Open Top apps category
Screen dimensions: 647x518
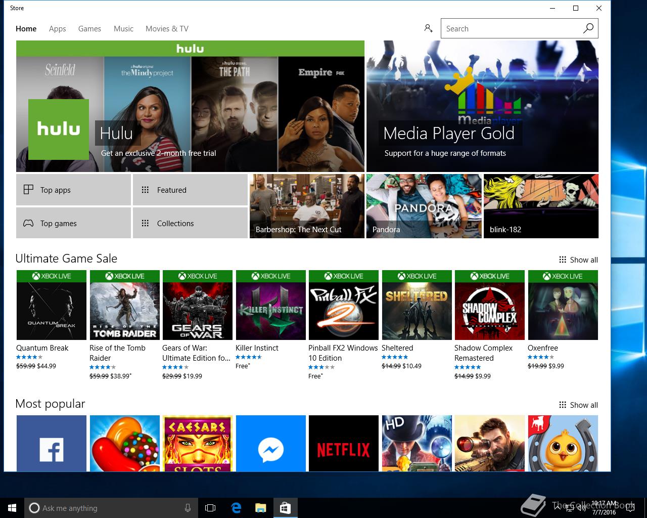coord(73,190)
